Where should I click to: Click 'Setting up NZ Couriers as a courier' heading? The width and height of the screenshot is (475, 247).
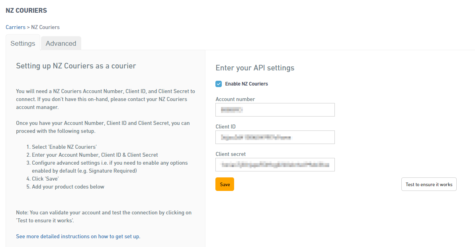coord(76,66)
